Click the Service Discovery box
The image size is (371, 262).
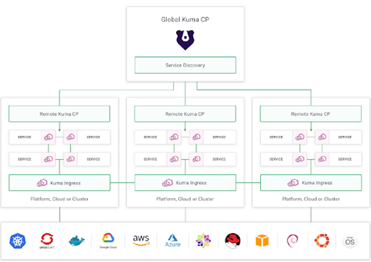(185, 65)
